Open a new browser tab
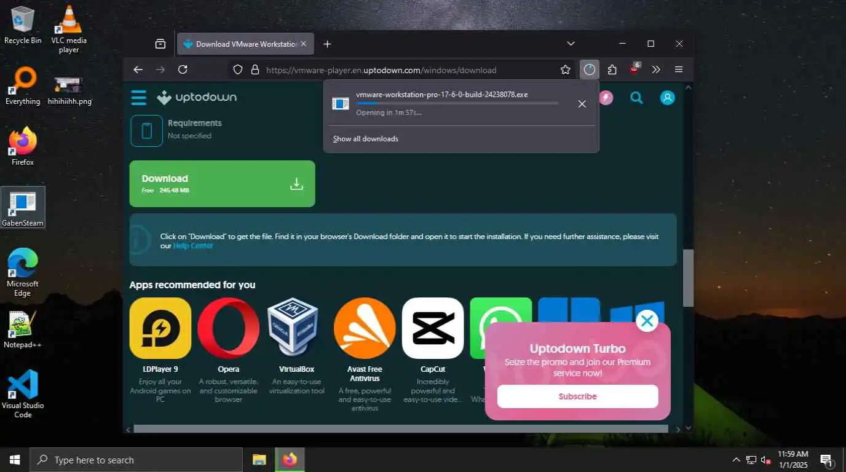846x472 pixels. 328,44
